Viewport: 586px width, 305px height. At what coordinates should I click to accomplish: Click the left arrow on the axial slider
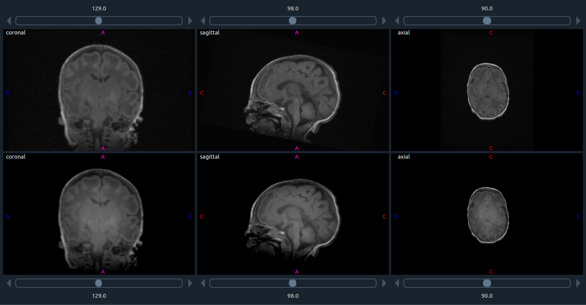tap(397, 21)
